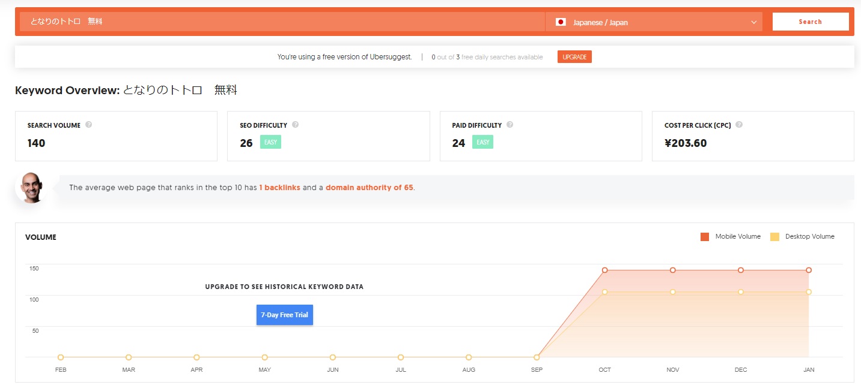Screen dimensions: 861x388
Task: Click the OCT desktop volume data point
Action: pos(605,292)
